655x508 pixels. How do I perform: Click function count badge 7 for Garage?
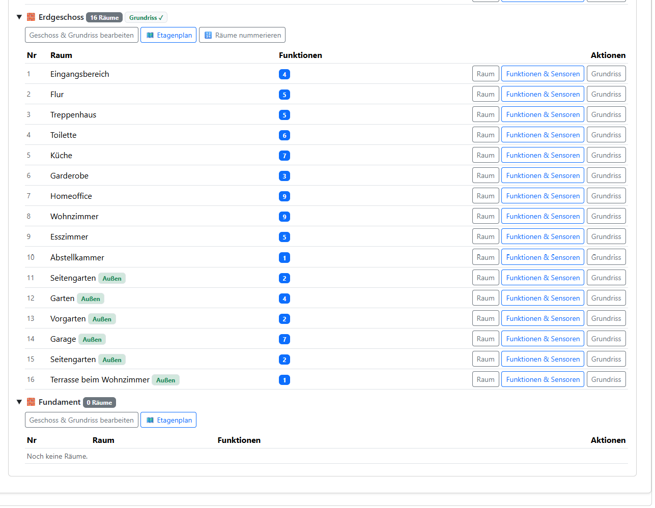click(x=284, y=339)
